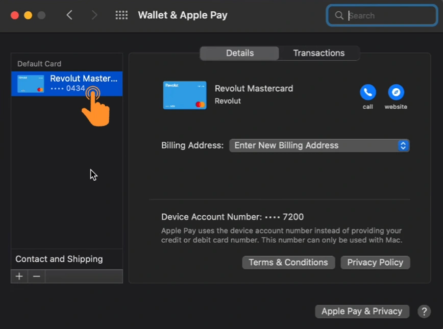The image size is (443, 329).
Task: Open Privacy Policy
Action: pyautogui.click(x=375, y=262)
